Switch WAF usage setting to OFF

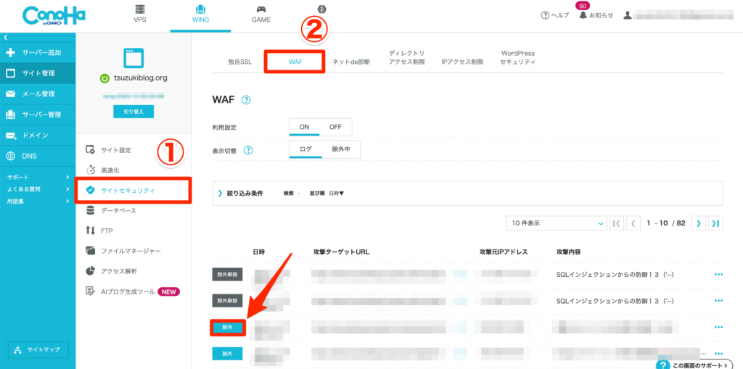[335, 127]
